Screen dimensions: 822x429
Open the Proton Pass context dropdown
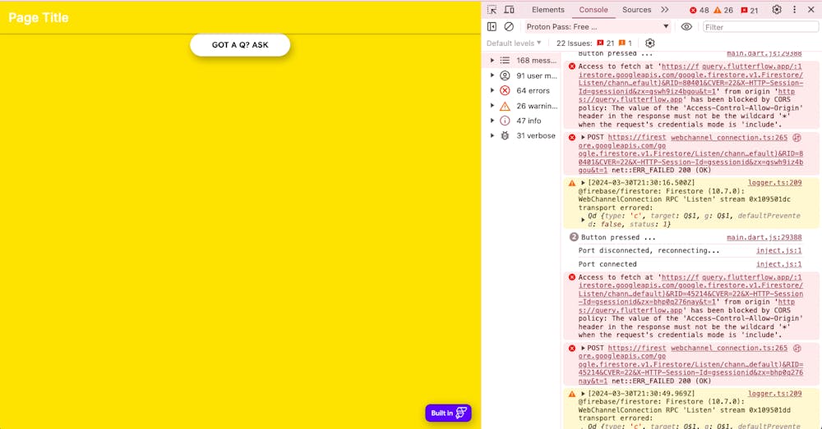coord(598,27)
